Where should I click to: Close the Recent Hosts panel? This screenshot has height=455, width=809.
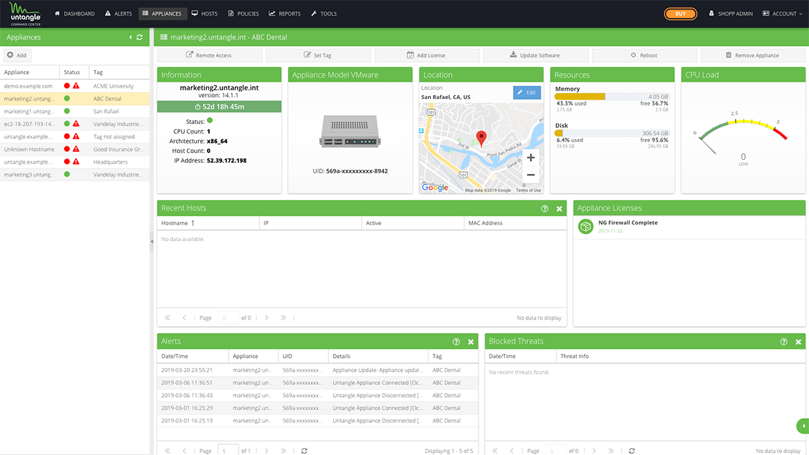click(x=559, y=209)
